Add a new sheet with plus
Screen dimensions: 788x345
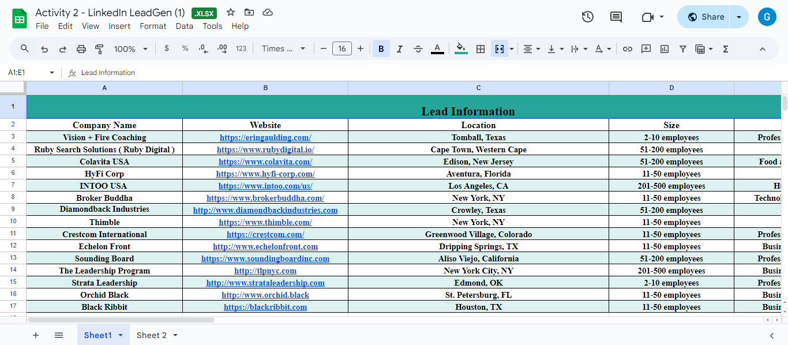click(36, 335)
